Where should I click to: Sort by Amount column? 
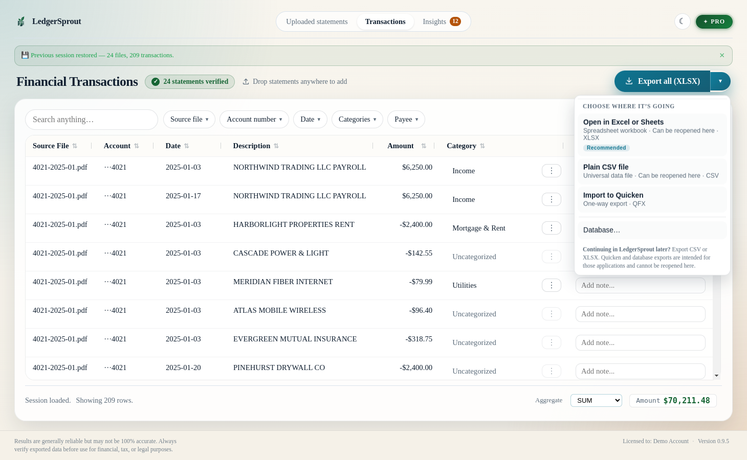pyautogui.click(x=407, y=146)
